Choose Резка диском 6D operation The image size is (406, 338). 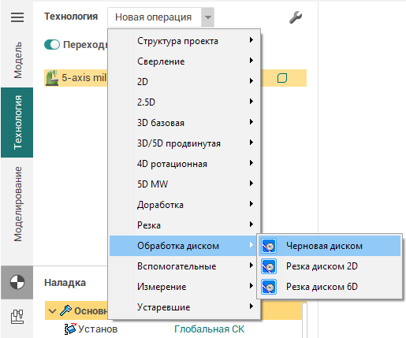(330, 287)
